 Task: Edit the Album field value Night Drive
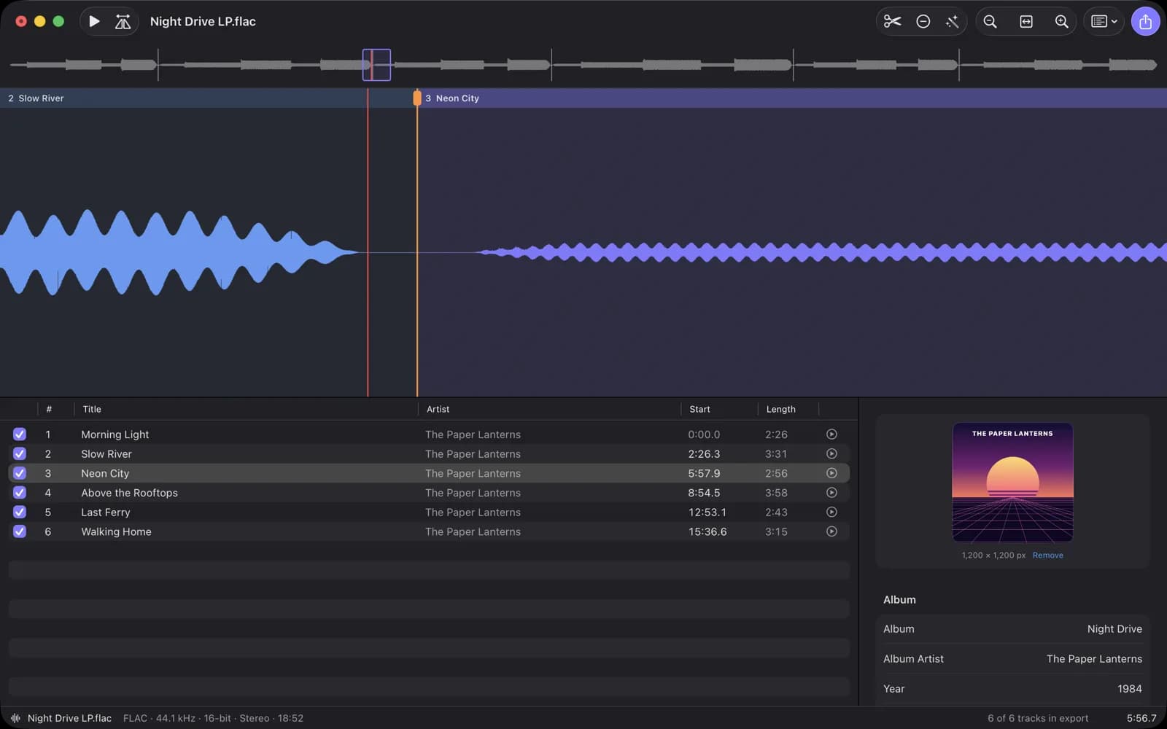pos(1114,628)
